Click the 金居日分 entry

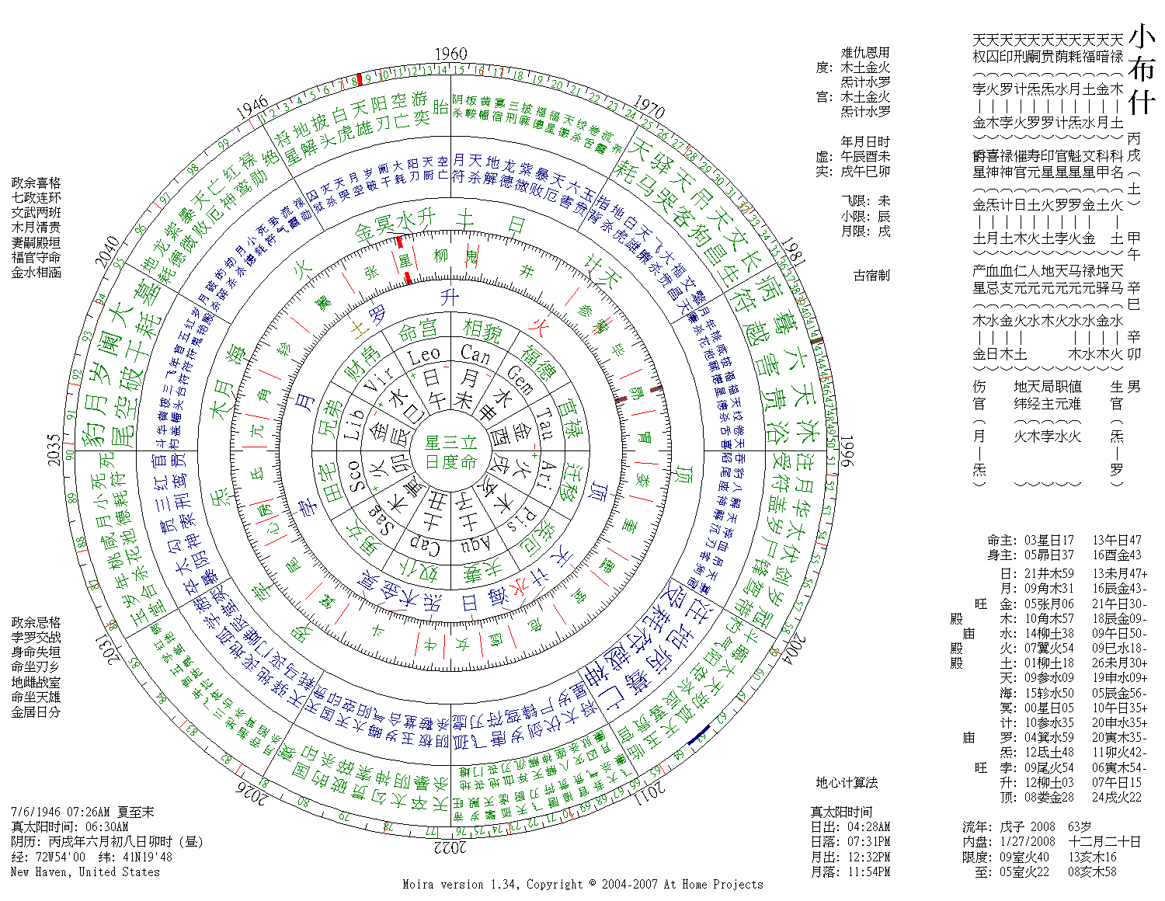36,711
